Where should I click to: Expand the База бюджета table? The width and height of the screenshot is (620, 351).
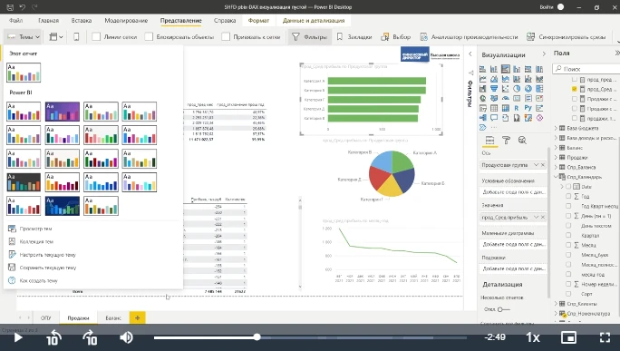(x=556, y=128)
